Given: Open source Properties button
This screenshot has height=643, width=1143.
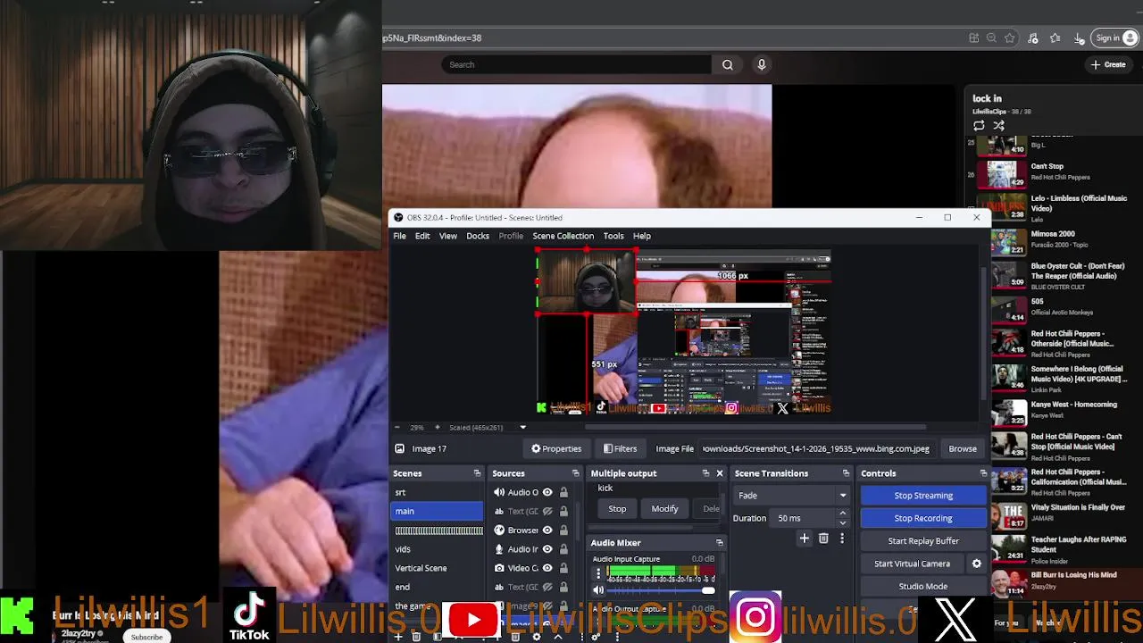Looking at the screenshot, I should coord(556,449).
